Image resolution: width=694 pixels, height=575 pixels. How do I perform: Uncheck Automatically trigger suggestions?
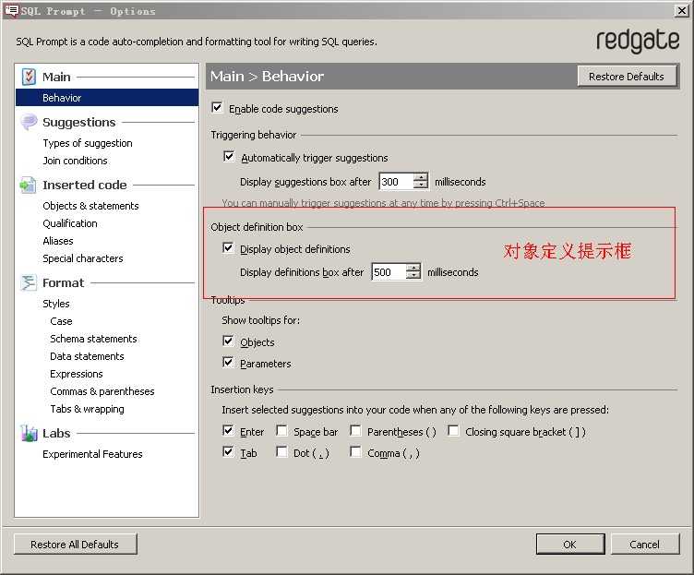(x=229, y=157)
